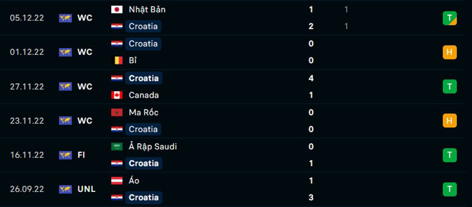Click the world map icon beside FI
The image size is (472, 207).
tap(66, 155)
